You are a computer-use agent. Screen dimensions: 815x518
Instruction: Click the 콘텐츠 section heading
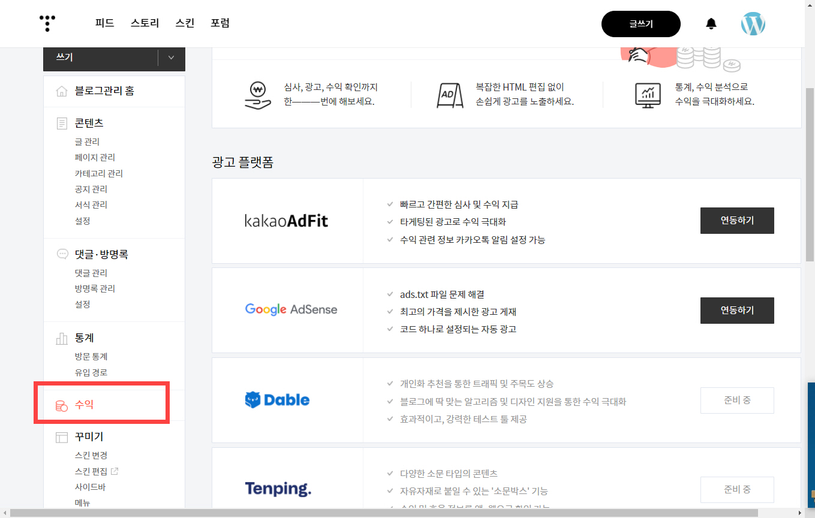pyautogui.click(x=89, y=123)
